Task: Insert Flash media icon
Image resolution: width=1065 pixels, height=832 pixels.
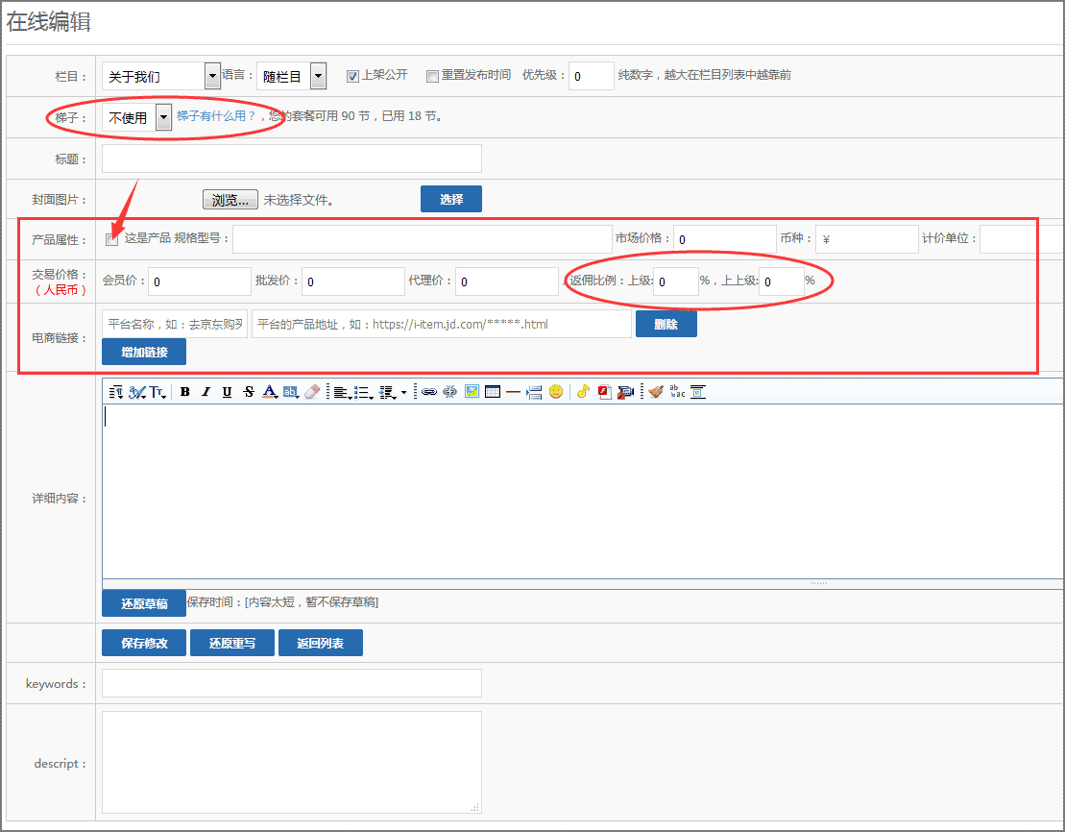Action: pos(604,392)
